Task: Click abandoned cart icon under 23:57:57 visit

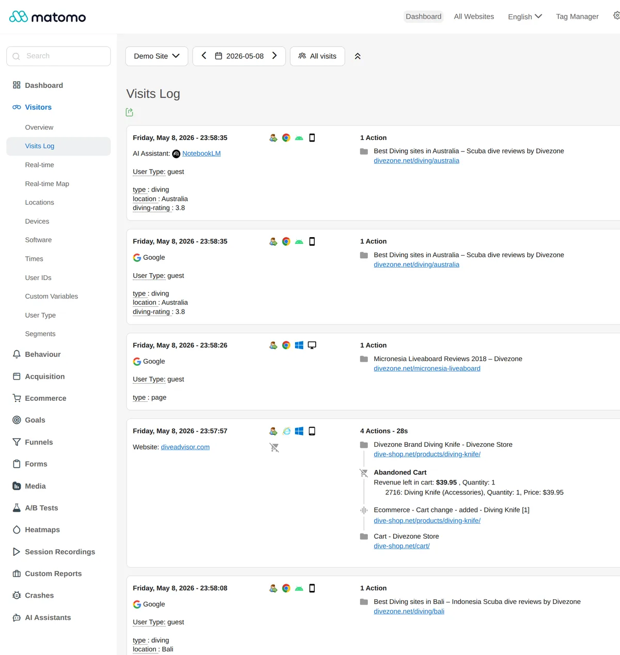Action: point(274,447)
